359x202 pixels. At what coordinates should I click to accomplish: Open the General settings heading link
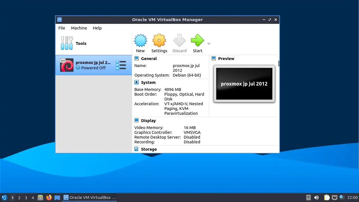click(x=149, y=59)
